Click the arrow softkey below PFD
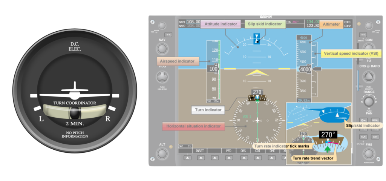Screen dimensions: 386x181 point(230,158)
